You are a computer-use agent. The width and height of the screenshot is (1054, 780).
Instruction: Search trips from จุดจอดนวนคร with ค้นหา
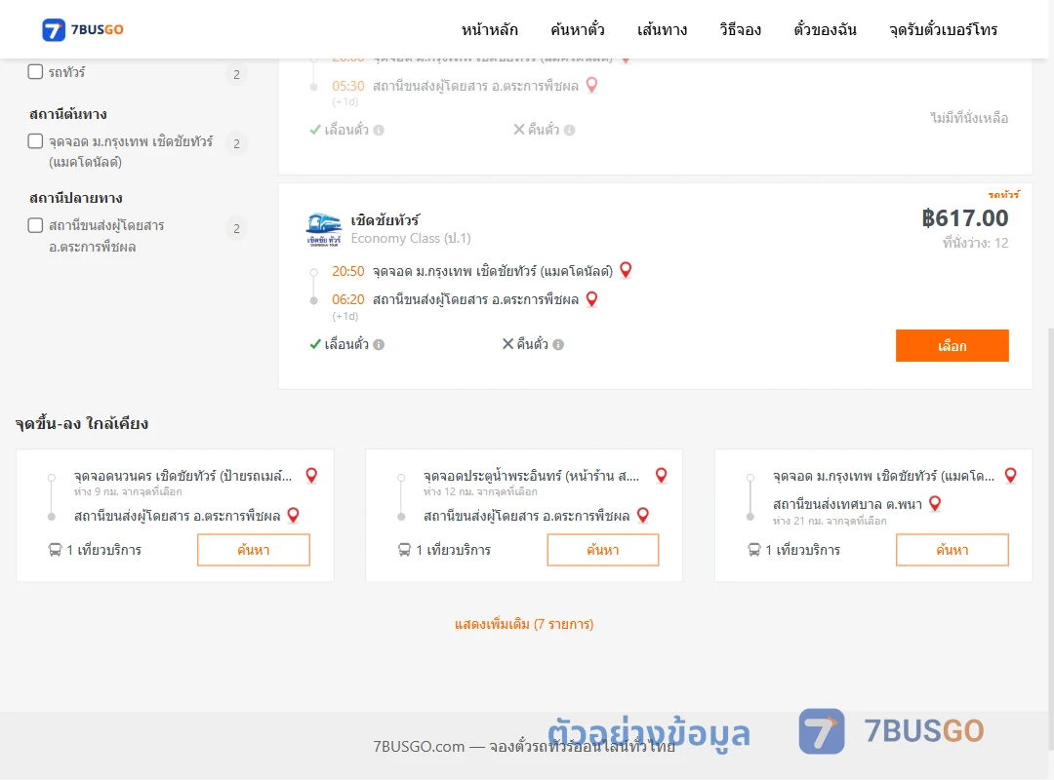[x=254, y=550]
